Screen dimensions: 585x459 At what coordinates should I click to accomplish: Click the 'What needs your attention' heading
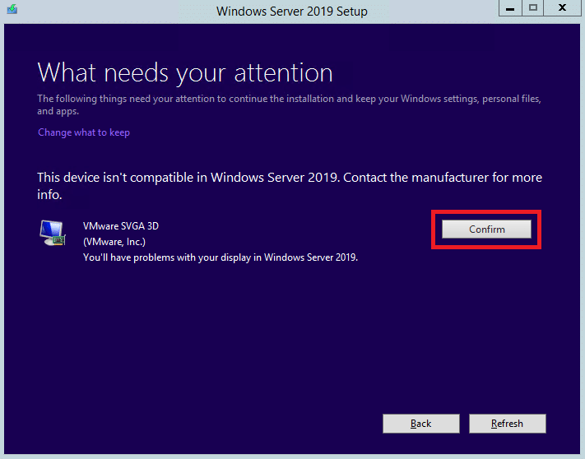pyautogui.click(x=185, y=72)
